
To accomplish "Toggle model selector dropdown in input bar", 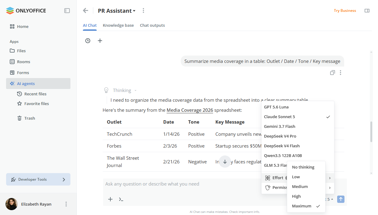I will (329, 199).
